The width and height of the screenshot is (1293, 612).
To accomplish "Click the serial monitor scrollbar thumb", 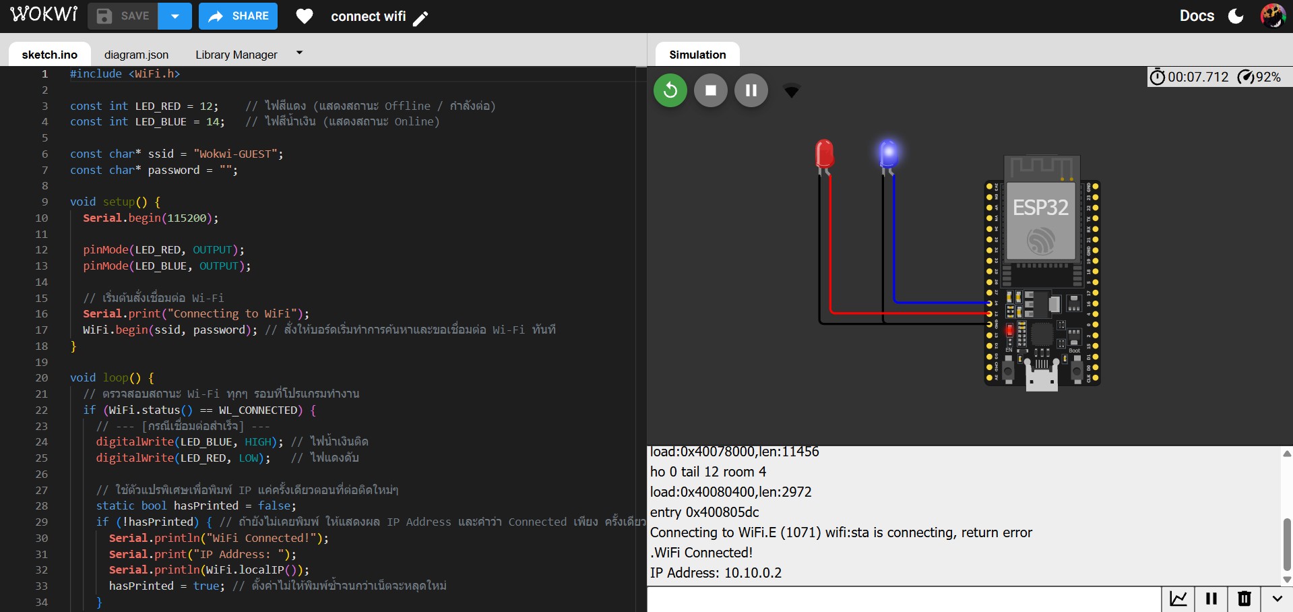I will pyautogui.click(x=1286, y=544).
